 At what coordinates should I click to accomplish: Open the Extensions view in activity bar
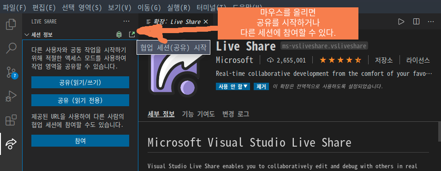11,120
